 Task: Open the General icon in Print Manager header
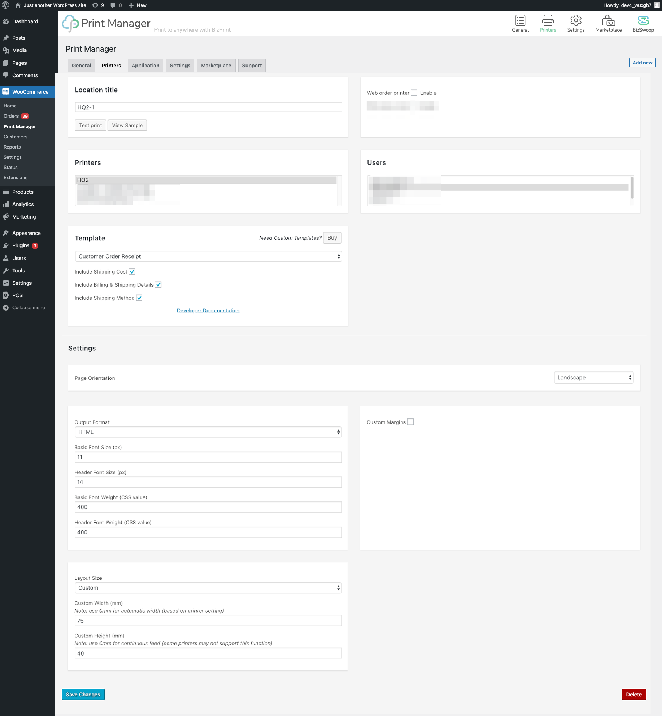tap(520, 23)
